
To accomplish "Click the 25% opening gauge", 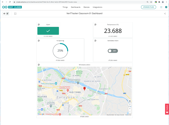I will pos(60,50).
